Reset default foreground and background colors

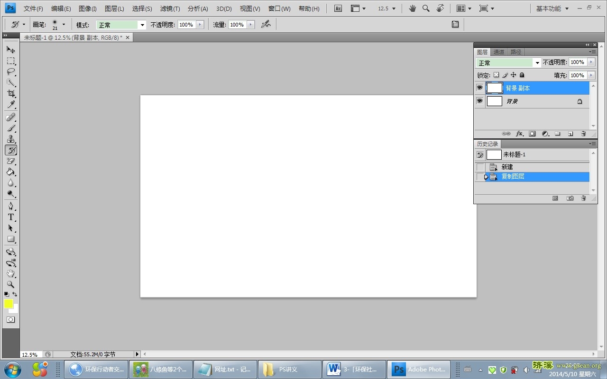6,294
